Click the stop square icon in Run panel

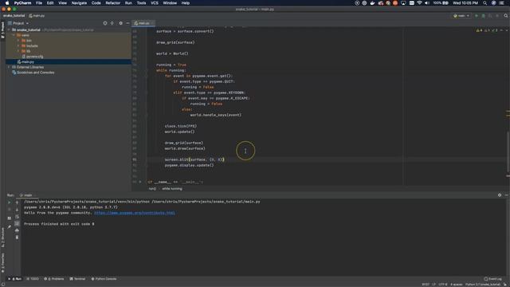point(9,210)
